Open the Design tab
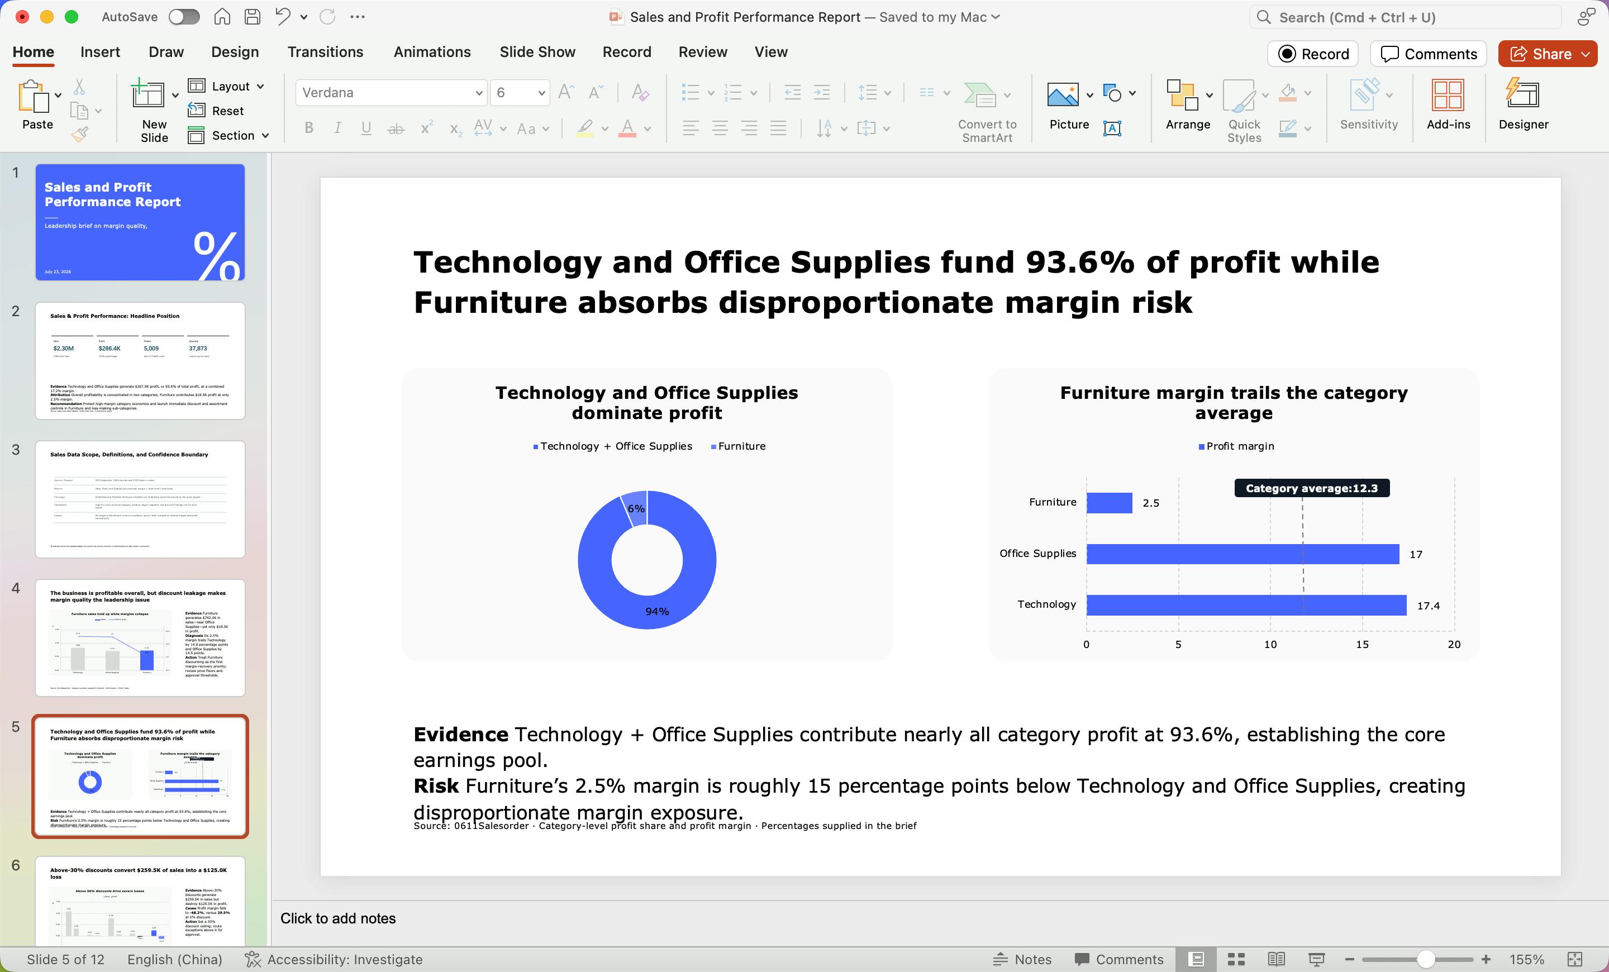The width and height of the screenshot is (1609, 972). click(235, 51)
